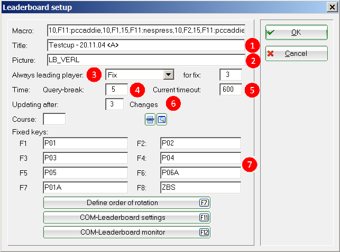
Task: Click the Current timeout field
Action: [231, 90]
